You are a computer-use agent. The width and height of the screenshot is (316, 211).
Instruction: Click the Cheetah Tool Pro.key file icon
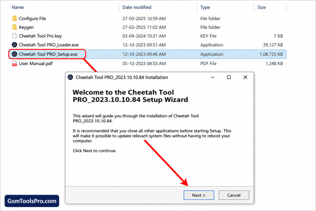pos(14,36)
